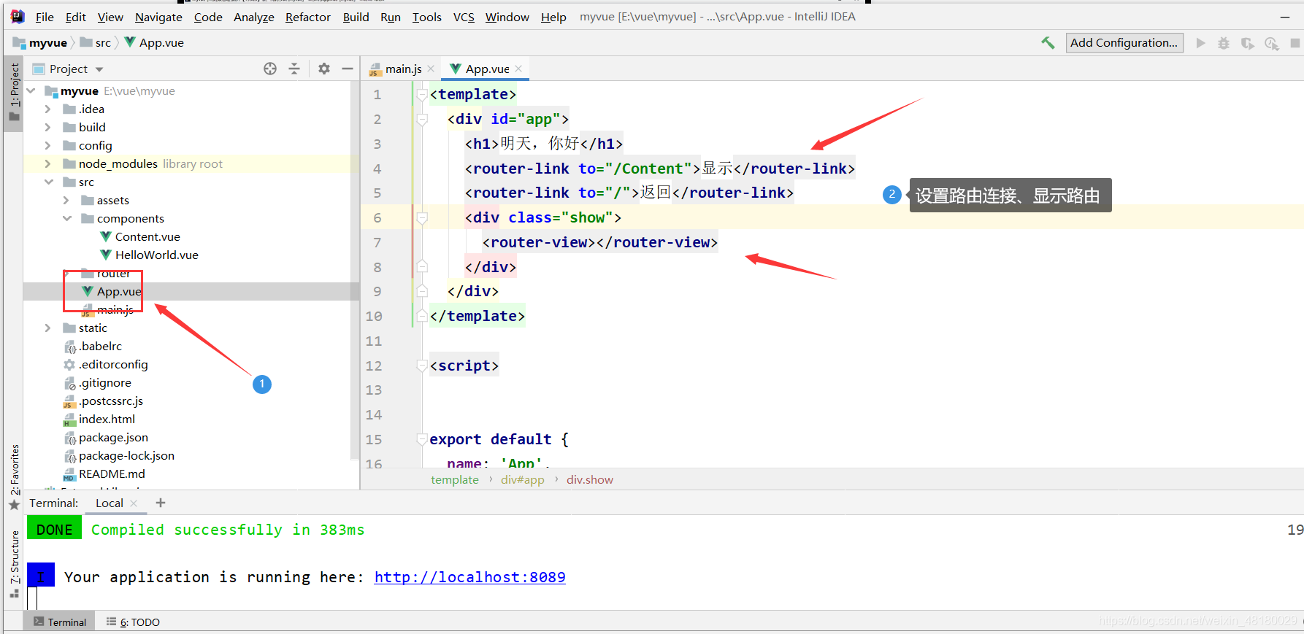Hide the Project panel with minus icon

[x=348, y=69]
